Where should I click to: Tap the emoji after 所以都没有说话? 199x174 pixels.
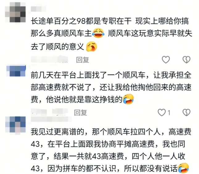tap(183, 168)
